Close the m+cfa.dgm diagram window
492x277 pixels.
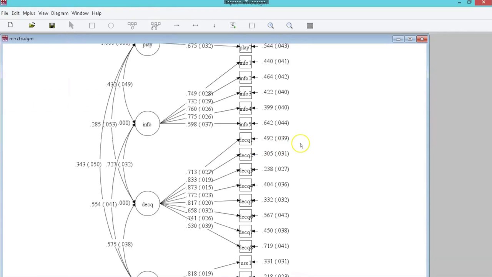(x=422, y=39)
